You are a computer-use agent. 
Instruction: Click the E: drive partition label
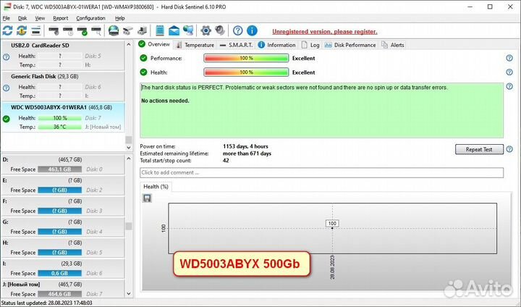(4, 180)
